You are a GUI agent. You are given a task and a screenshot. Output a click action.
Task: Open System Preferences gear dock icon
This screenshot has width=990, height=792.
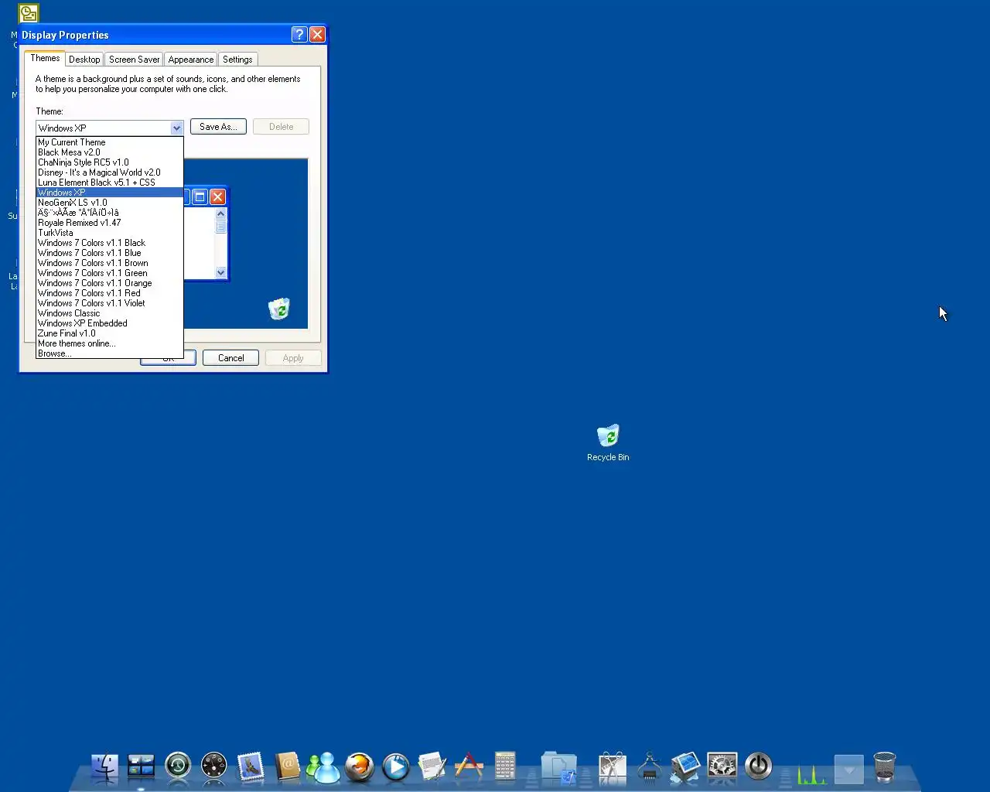(x=722, y=766)
